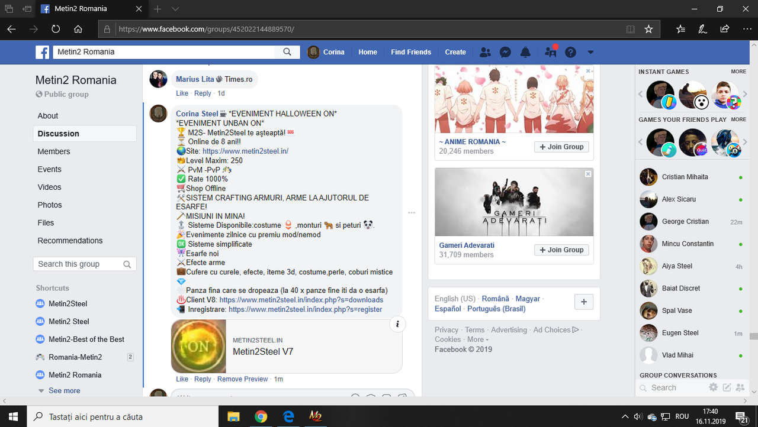Show previous instant games arrow

(x=641, y=95)
